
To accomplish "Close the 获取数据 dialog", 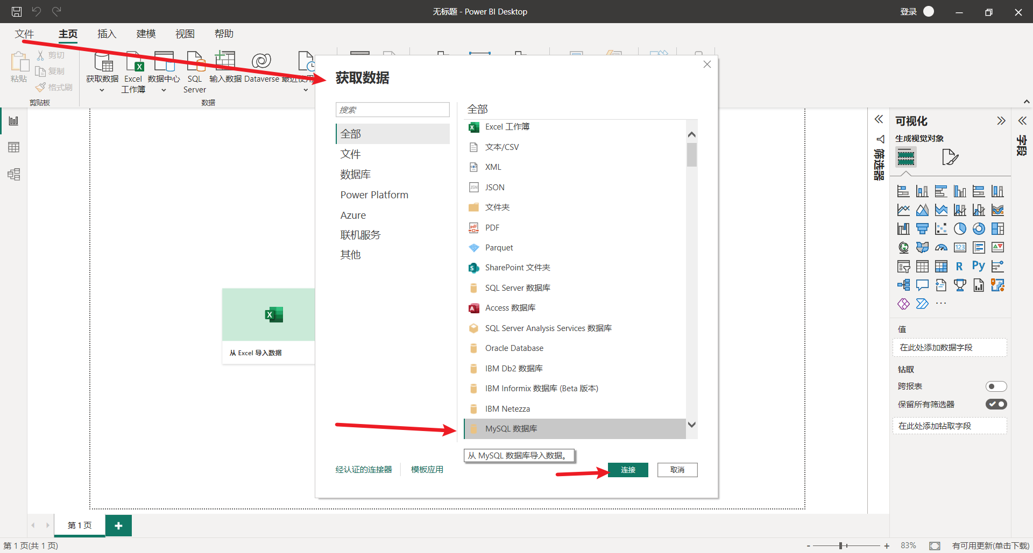I will coord(707,64).
